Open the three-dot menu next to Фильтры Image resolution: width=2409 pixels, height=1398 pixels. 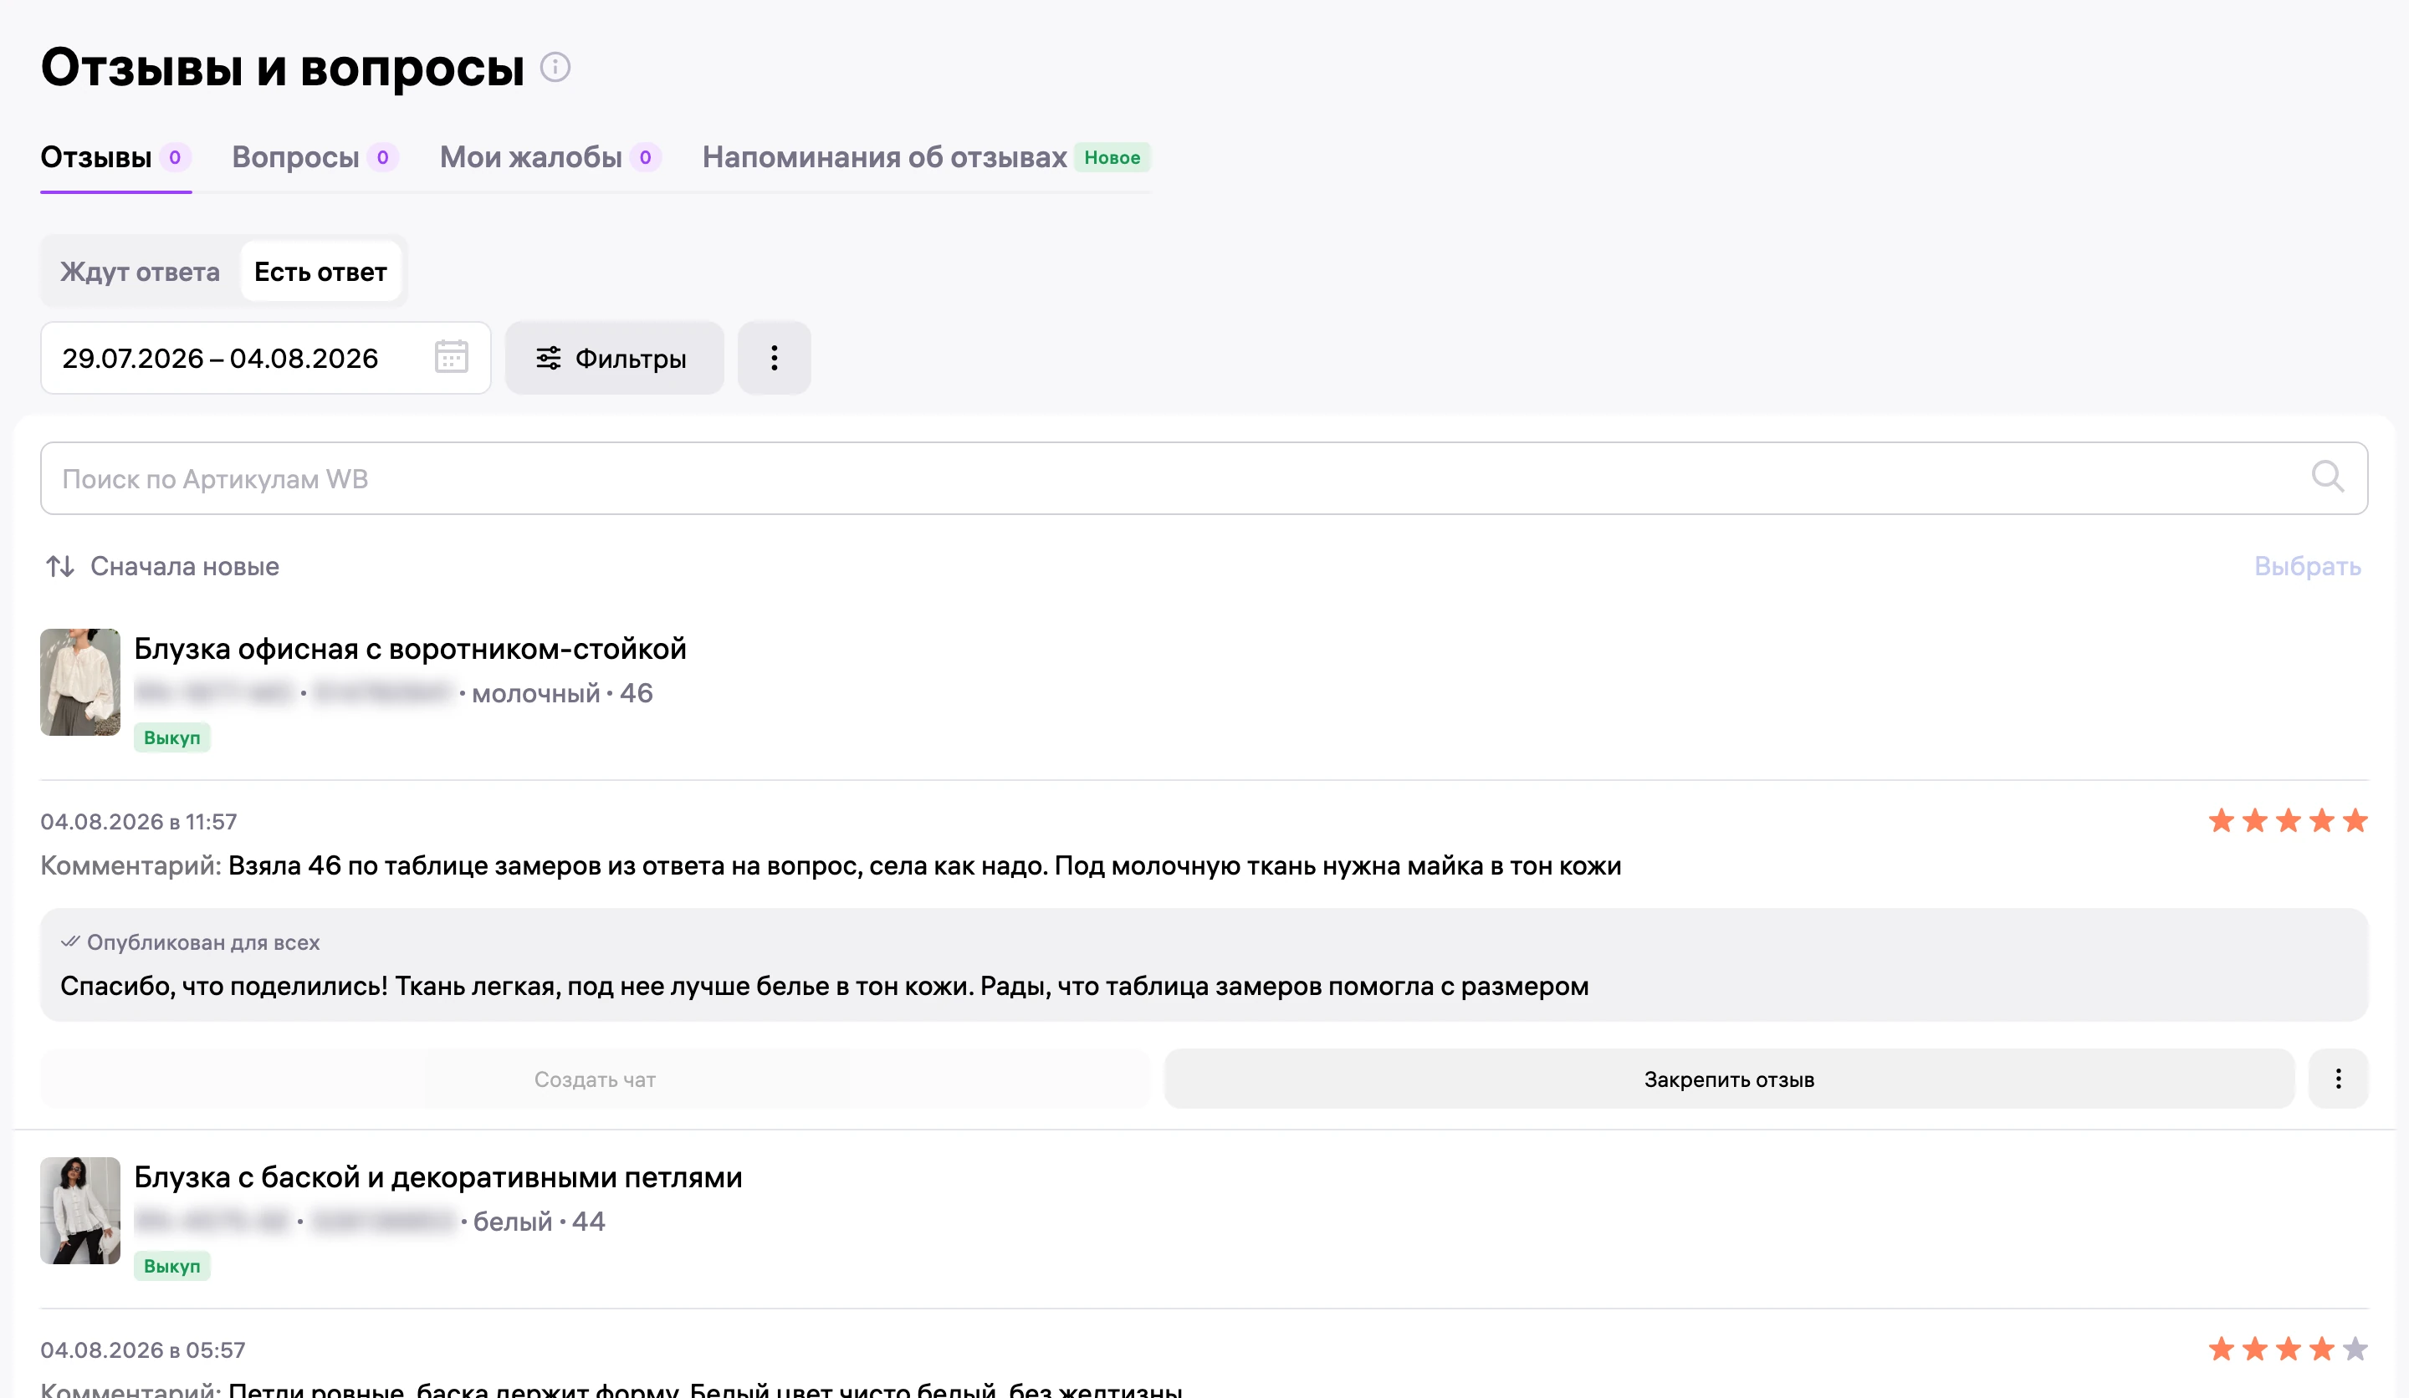pyautogui.click(x=775, y=359)
